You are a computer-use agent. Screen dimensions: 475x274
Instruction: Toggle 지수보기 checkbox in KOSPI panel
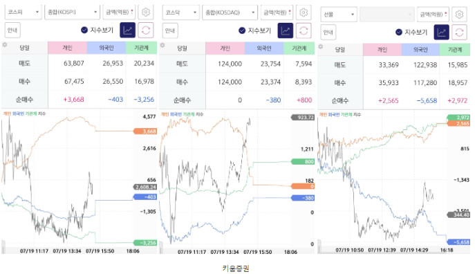coord(84,30)
